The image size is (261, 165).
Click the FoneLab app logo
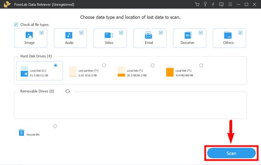(x=7, y=4)
